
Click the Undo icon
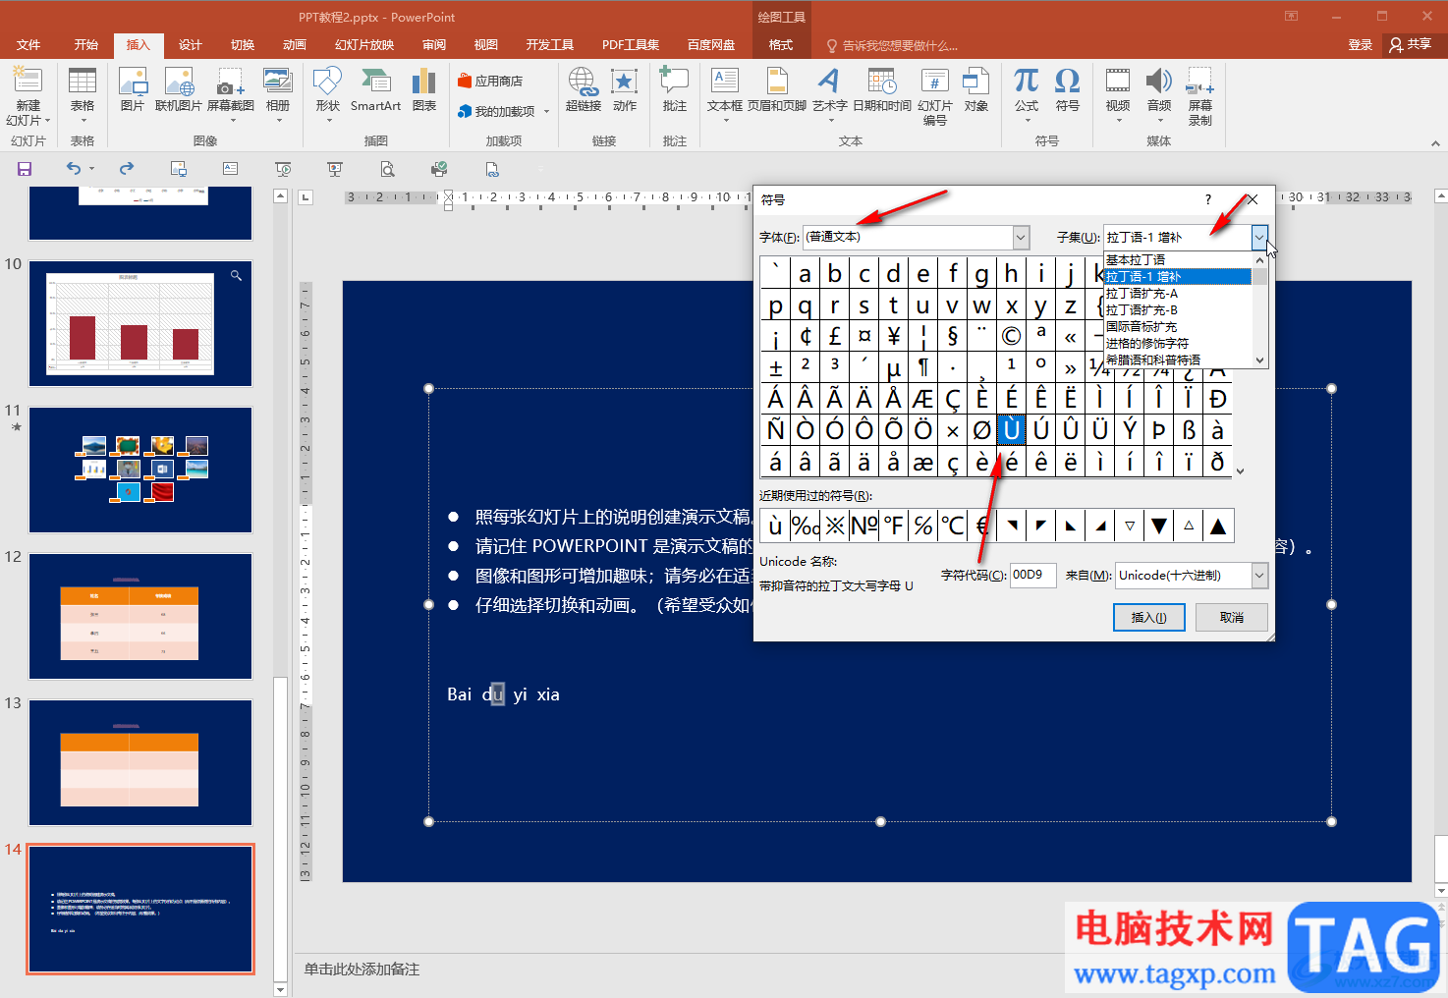(74, 169)
